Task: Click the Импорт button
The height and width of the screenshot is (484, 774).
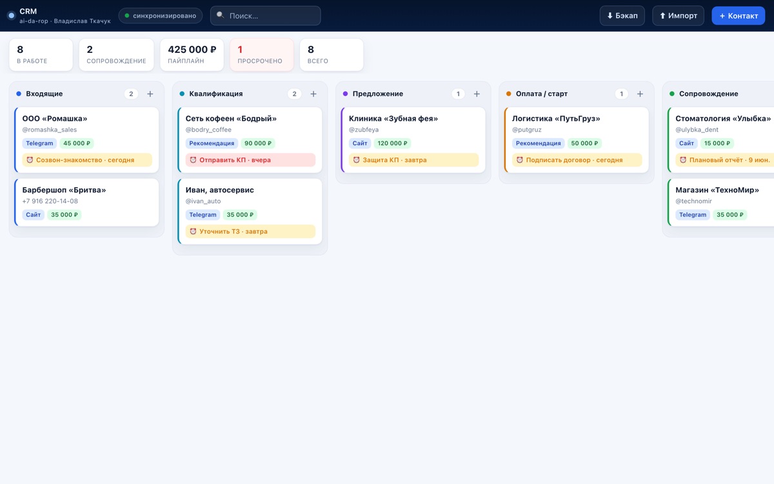Action: click(x=678, y=15)
